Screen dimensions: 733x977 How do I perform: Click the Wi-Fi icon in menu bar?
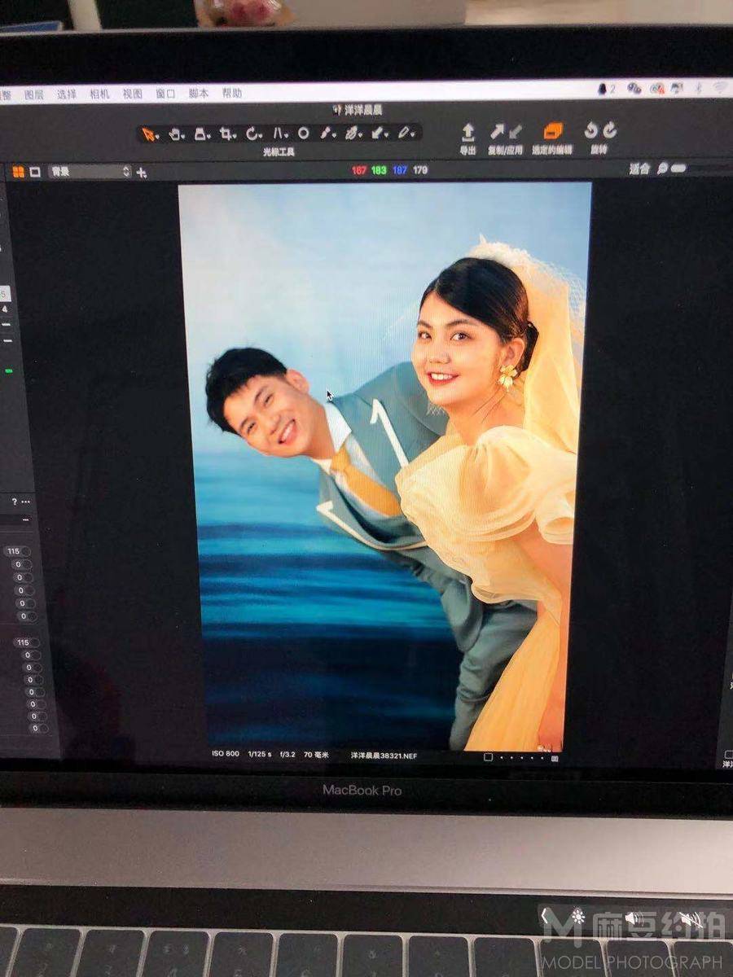point(720,86)
